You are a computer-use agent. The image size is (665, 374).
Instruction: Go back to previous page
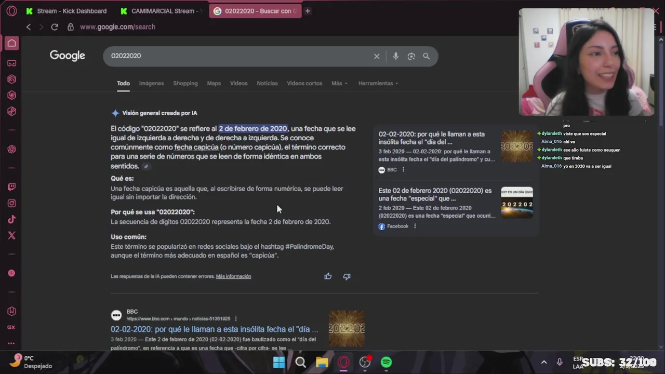(x=29, y=27)
